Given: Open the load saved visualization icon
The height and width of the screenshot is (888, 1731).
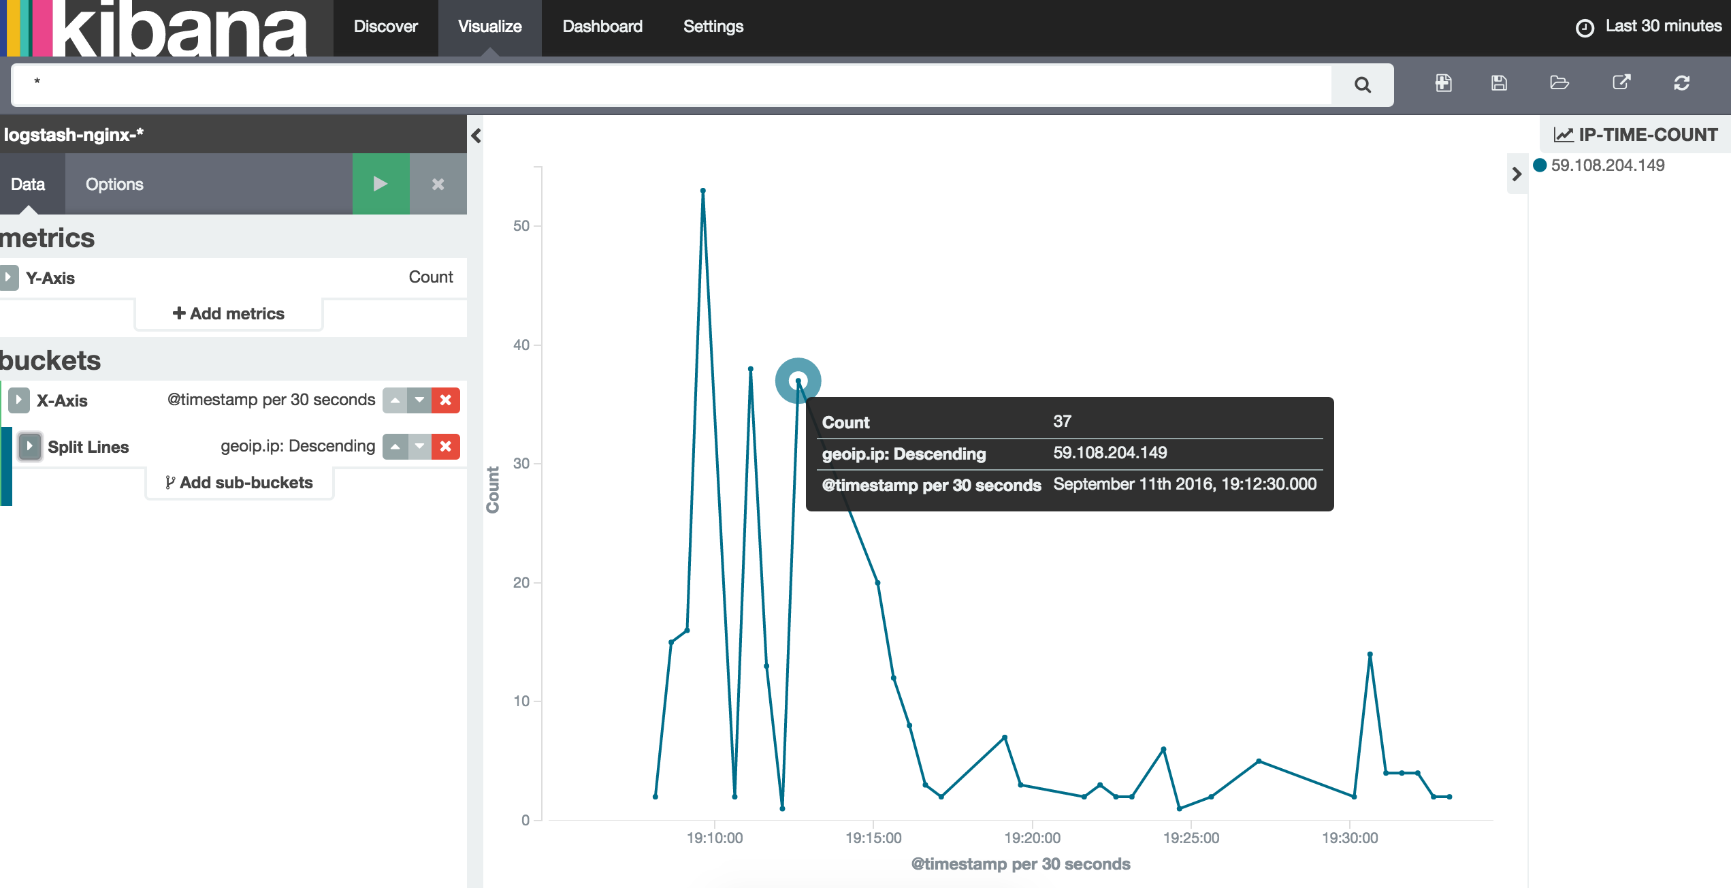Looking at the screenshot, I should [1559, 83].
